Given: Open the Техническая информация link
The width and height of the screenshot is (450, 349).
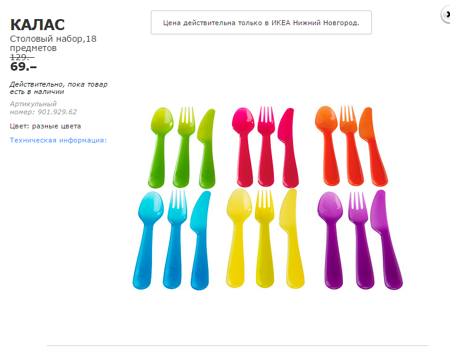Looking at the screenshot, I should [x=58, y=140].
